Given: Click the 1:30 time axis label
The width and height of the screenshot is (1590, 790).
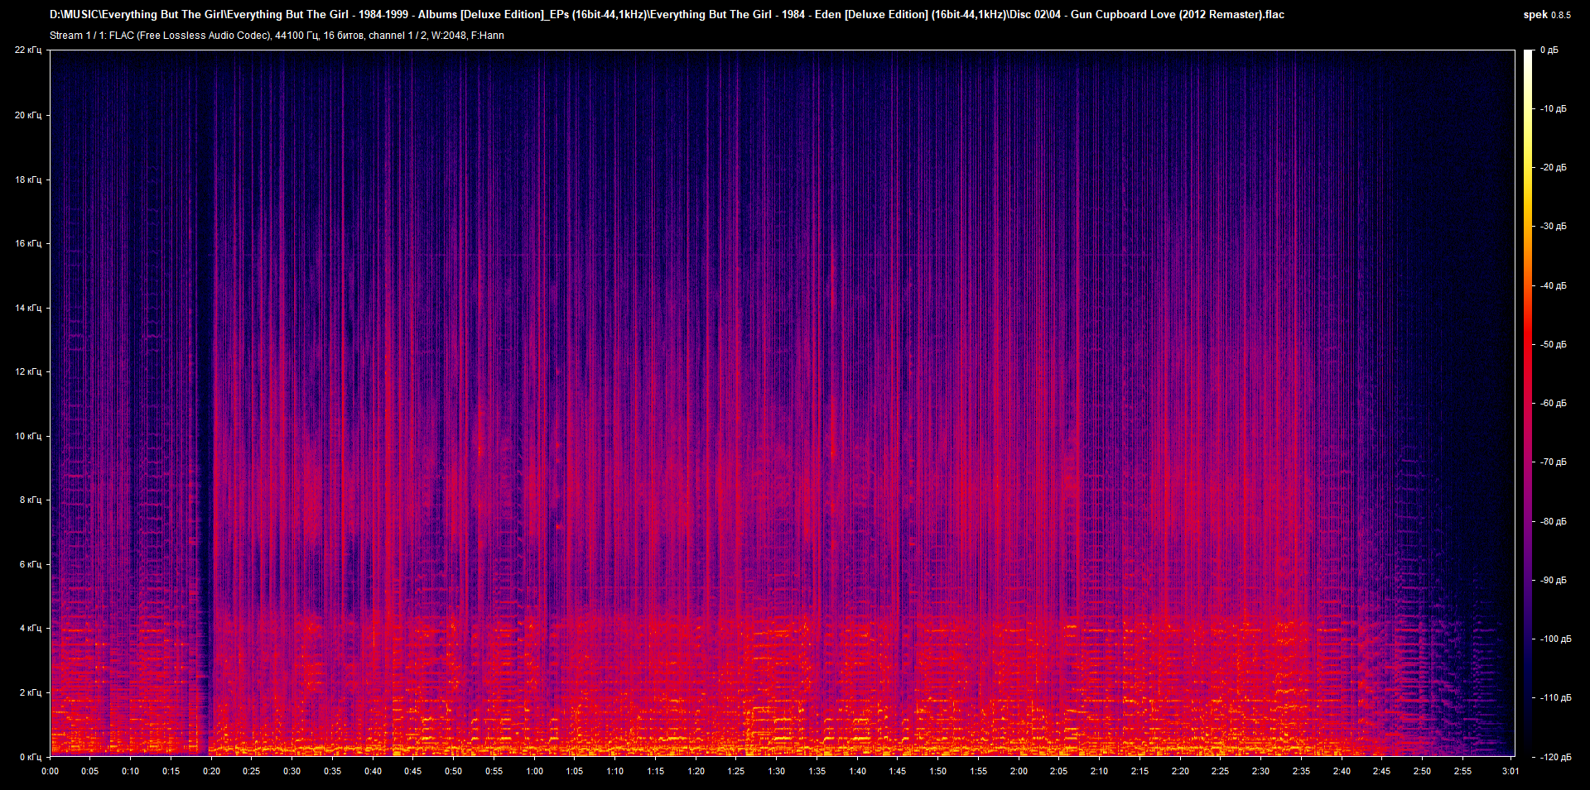Looking at the screenshot, I should coord(777,772).
